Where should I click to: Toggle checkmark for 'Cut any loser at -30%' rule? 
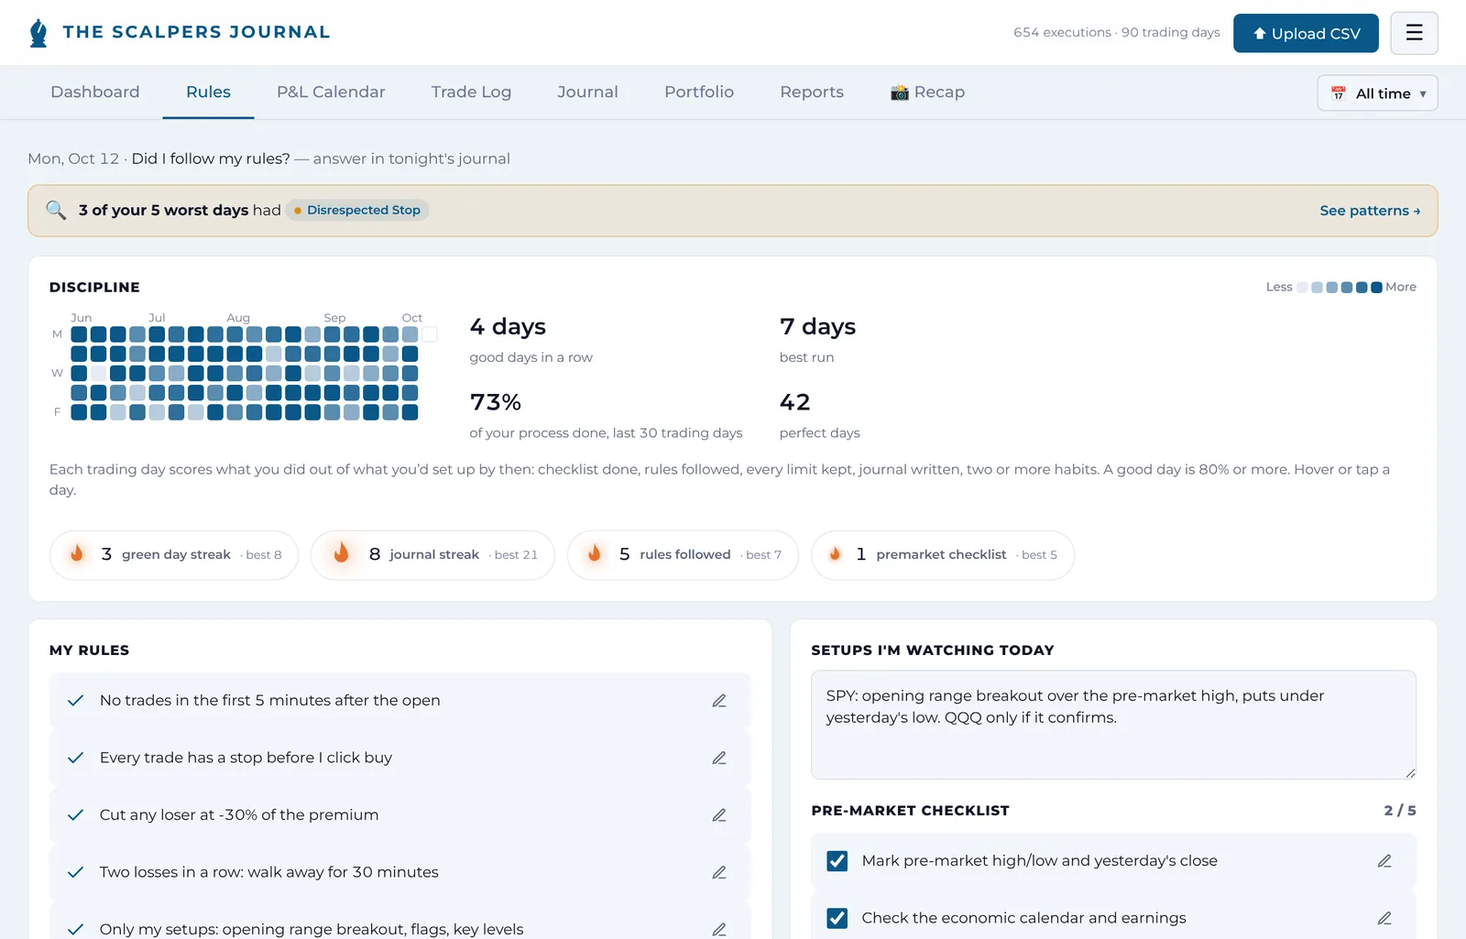tap(76, 815)
